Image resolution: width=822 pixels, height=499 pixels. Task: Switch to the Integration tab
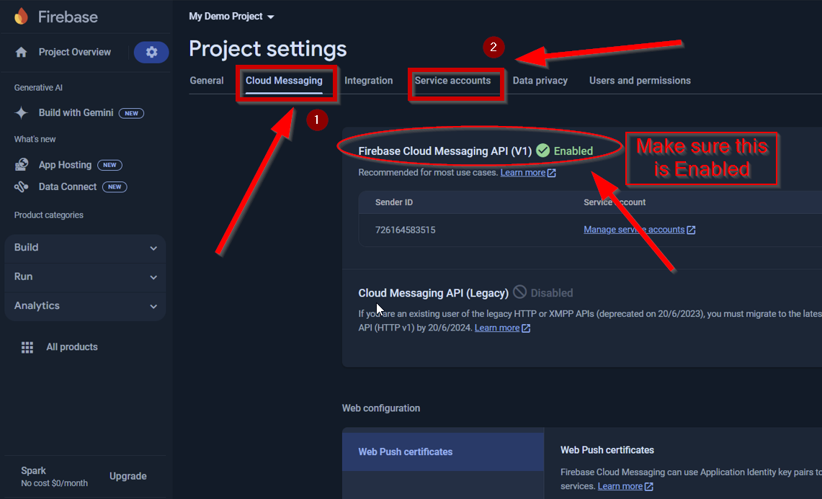point(368,81)
